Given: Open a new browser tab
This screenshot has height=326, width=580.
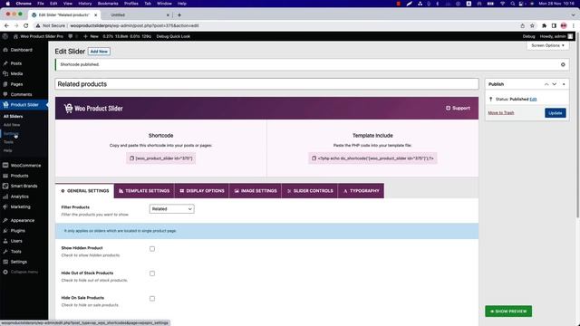Looking at the screenshot, I should 179,15.
